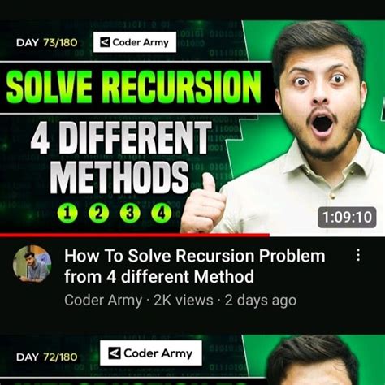Open video titled How To Solve Recursion Problem

click(x=194, y=266)
